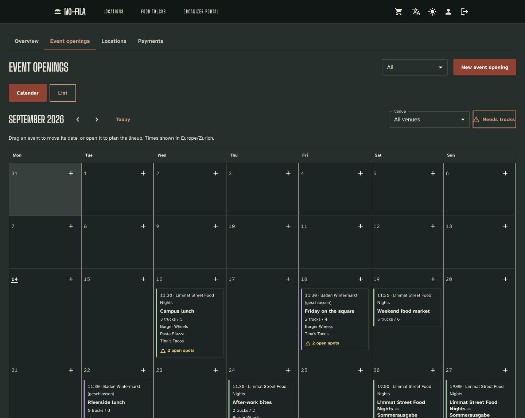
Task: Add event on September 2 plus icon
Action: click(215, 173)
